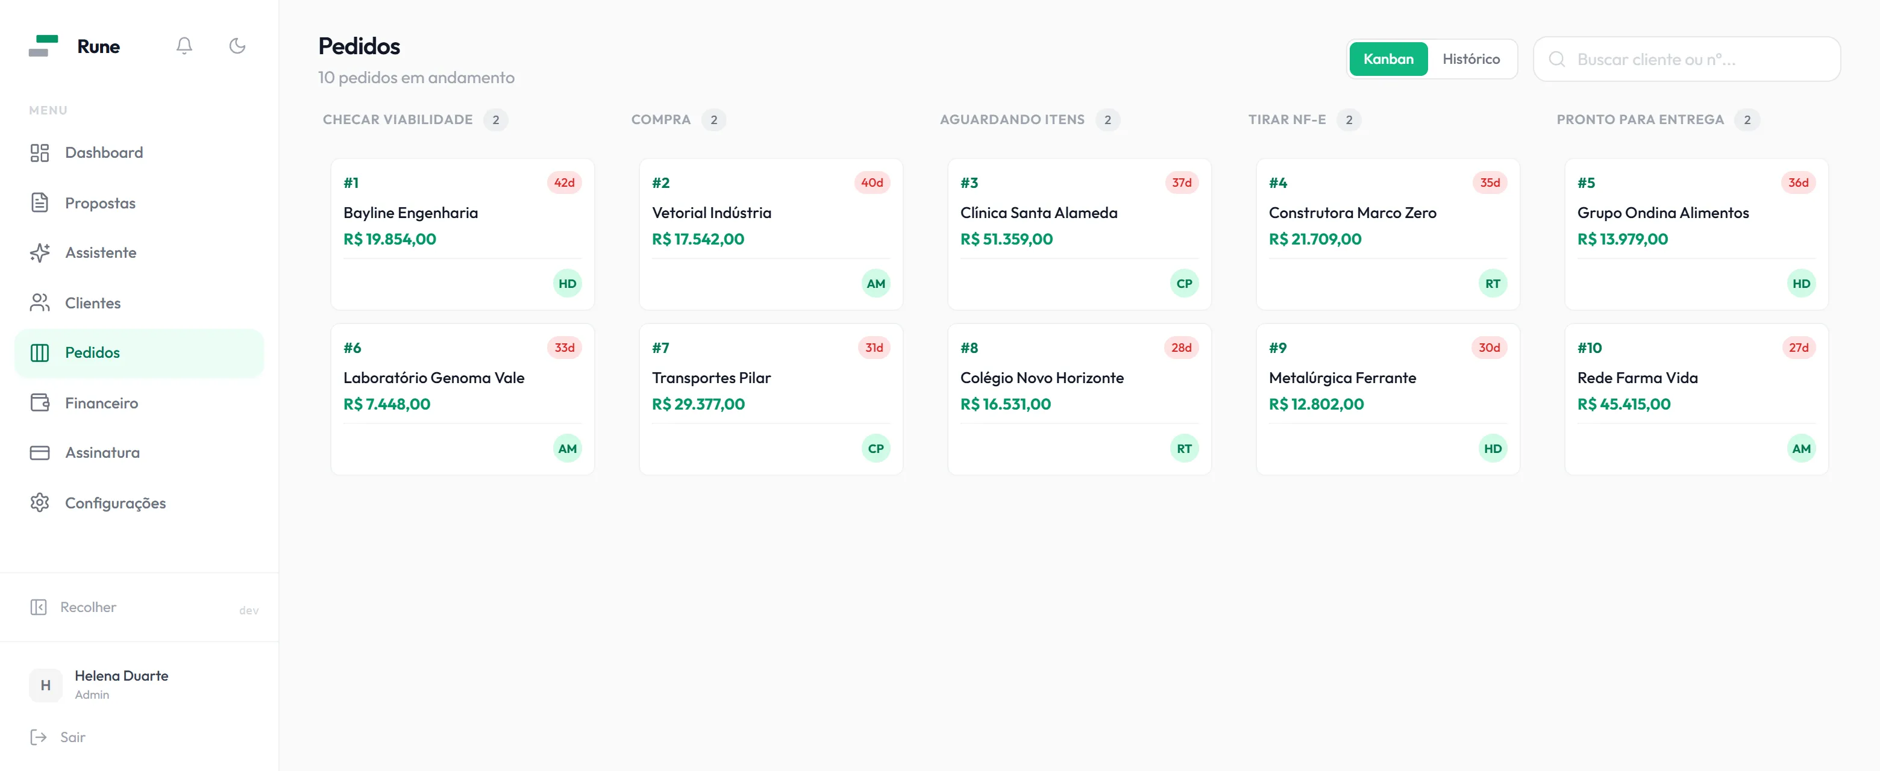Open Metalúrgica Ferrante order

tap(1387, 400)
